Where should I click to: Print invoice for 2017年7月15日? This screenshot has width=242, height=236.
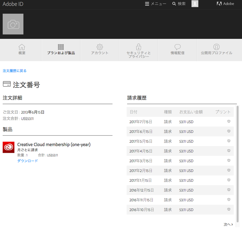229,122
